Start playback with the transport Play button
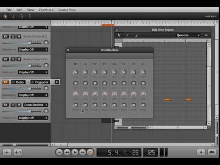 (x=75, y=152)
